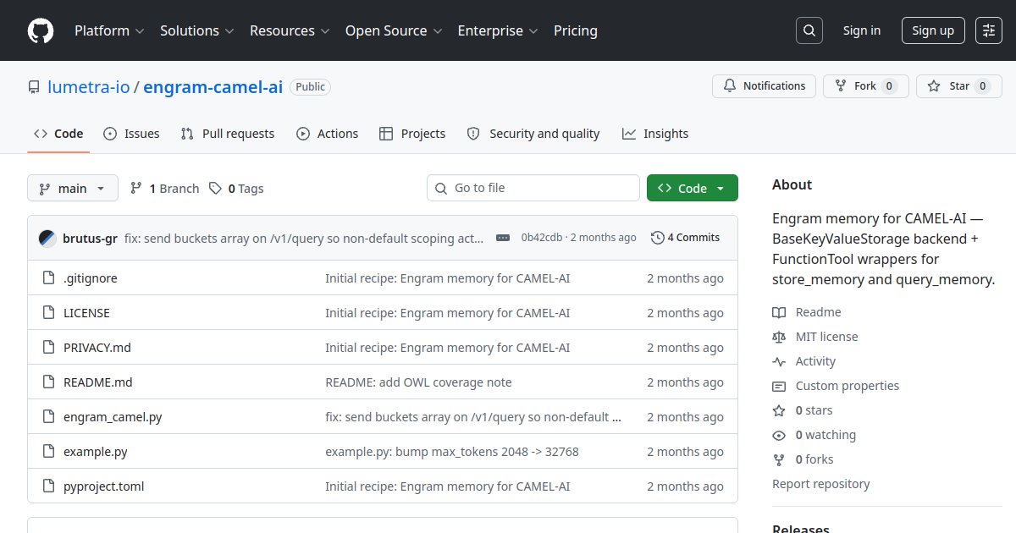The width and height of the screenshot is (1016, 533).
Task: Click brutus-gr avatar image
Action: pyautogui.click(x=47, y=238)
